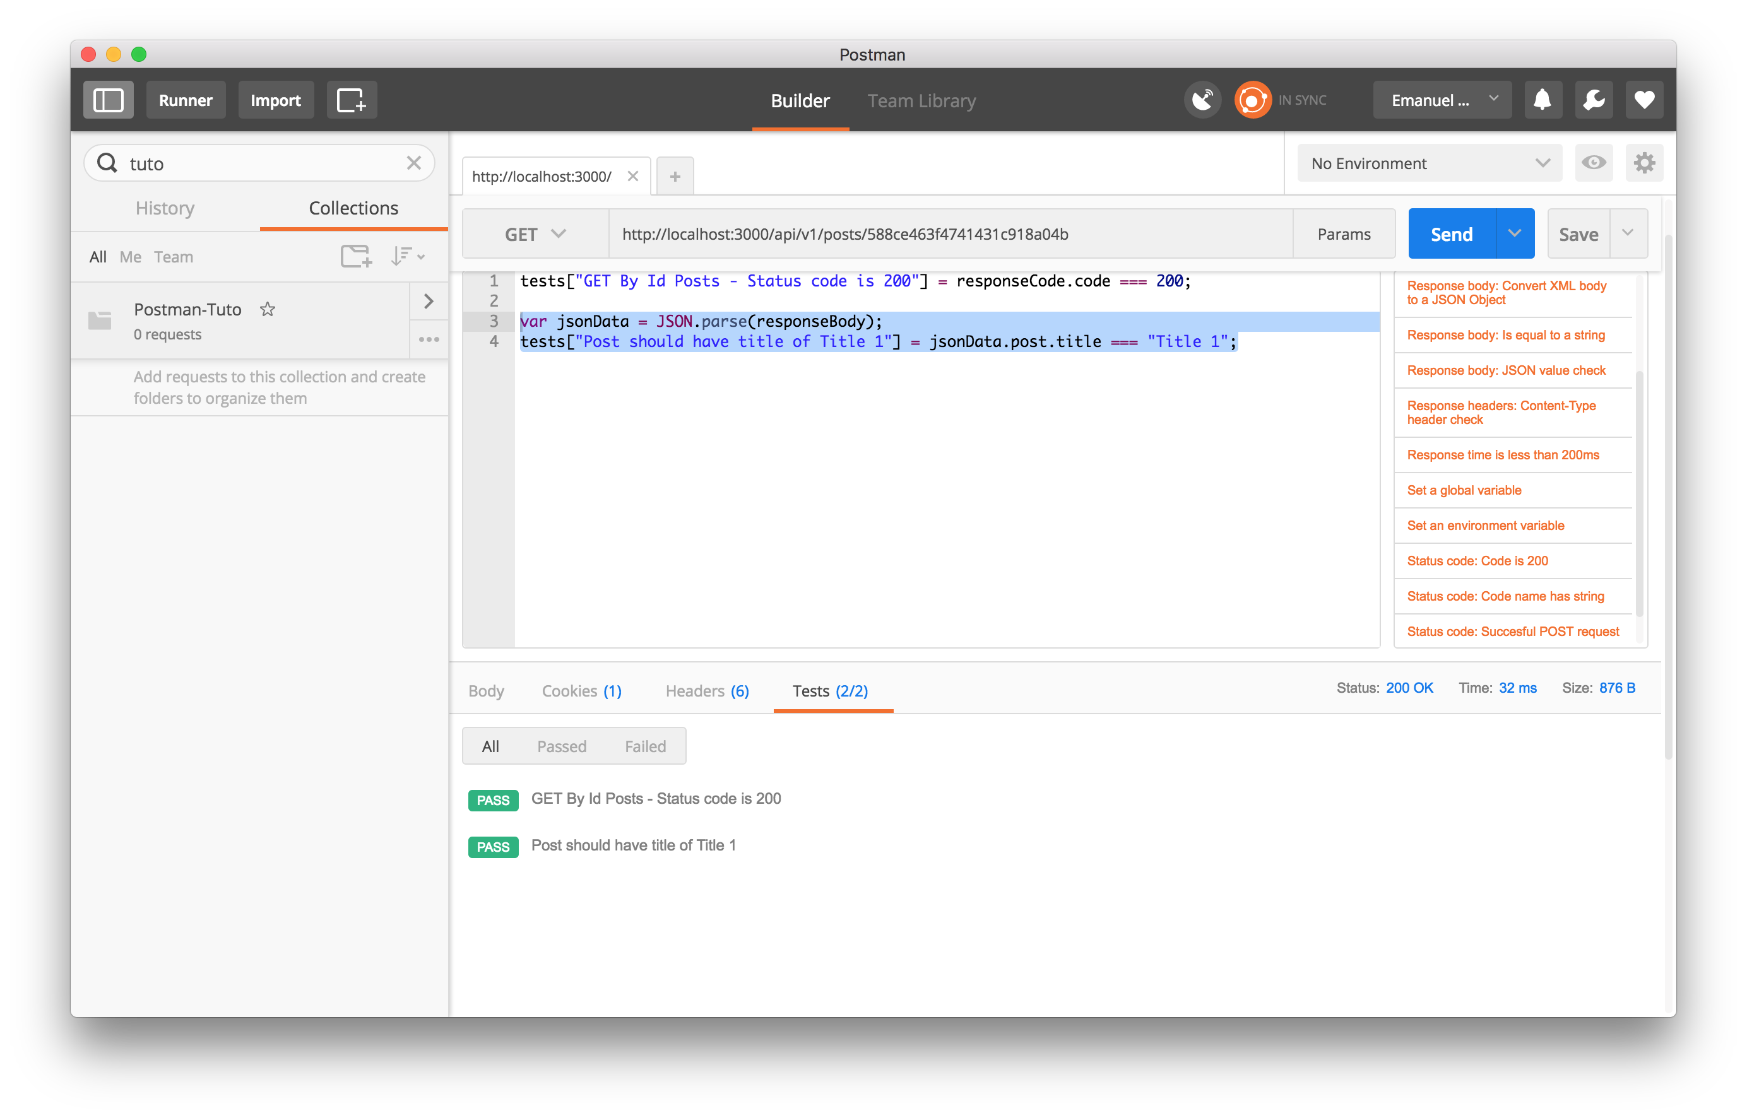
Task: Filter test results by All
Action: 491,746
